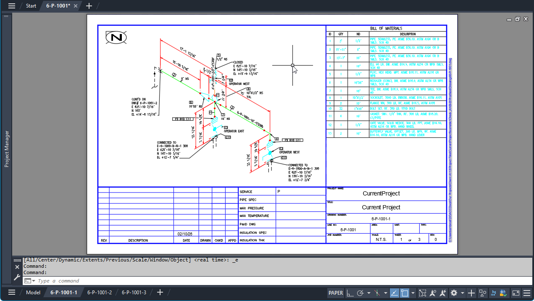This screenshot has height=301, width=534.
Task: Click the North arrow symbol
Action: [x=116, y=37]
